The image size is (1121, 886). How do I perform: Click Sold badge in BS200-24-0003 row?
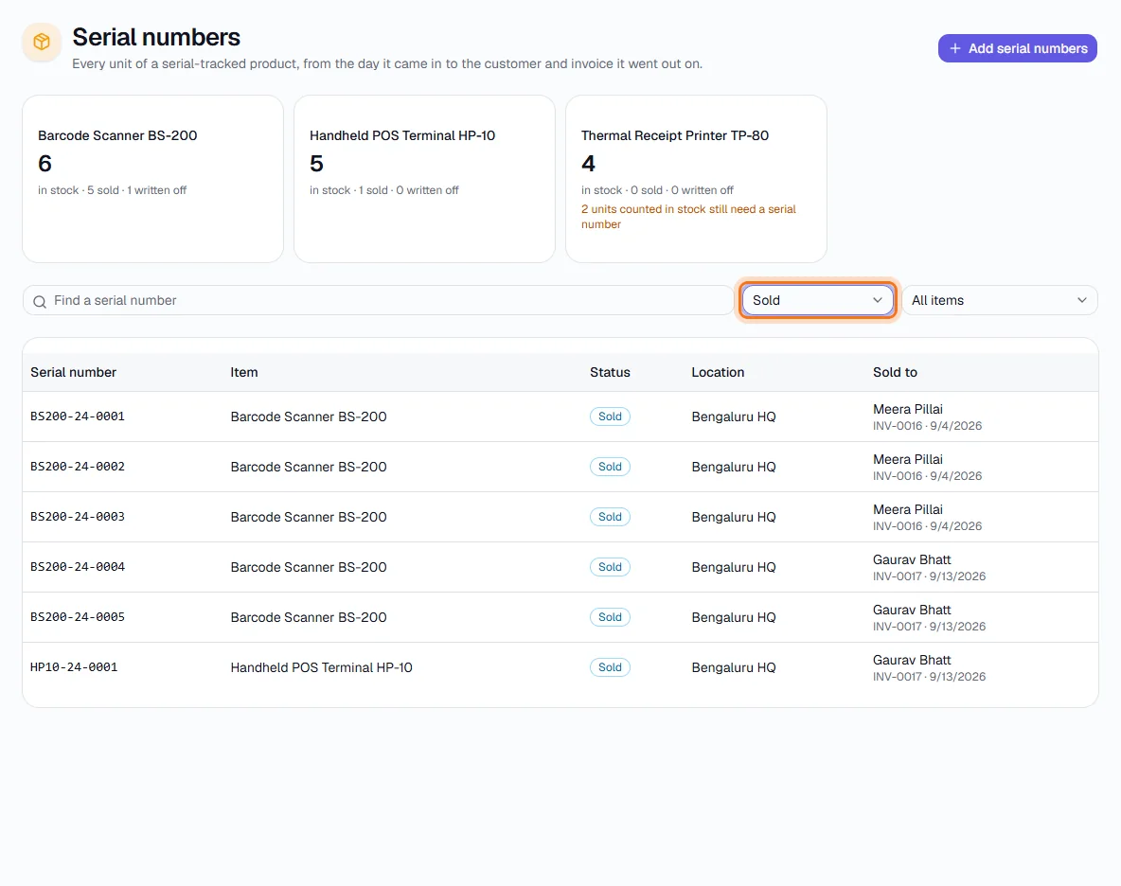(x=610, y=517)
